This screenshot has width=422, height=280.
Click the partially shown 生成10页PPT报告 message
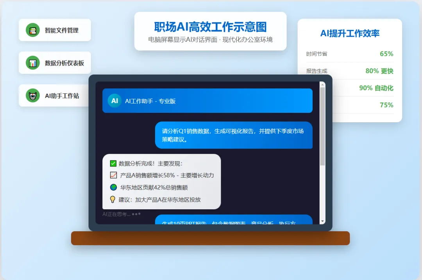click(234, 219)
